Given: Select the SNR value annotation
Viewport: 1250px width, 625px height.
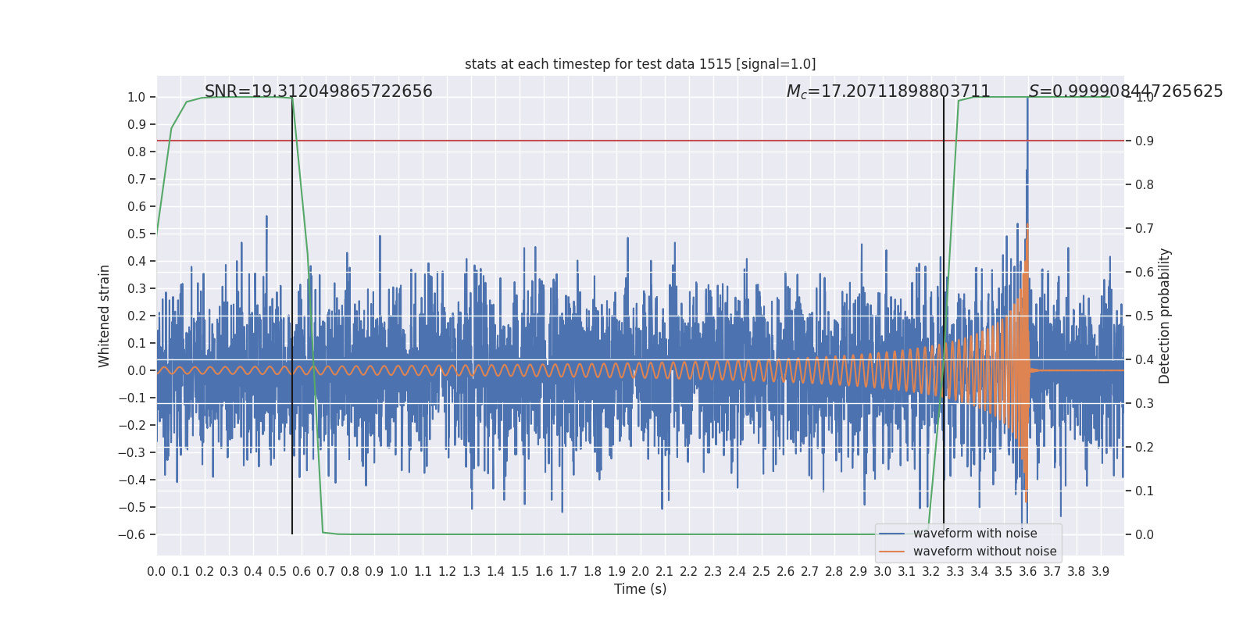Looking at the screenshot, I should [x=318, y=91].
